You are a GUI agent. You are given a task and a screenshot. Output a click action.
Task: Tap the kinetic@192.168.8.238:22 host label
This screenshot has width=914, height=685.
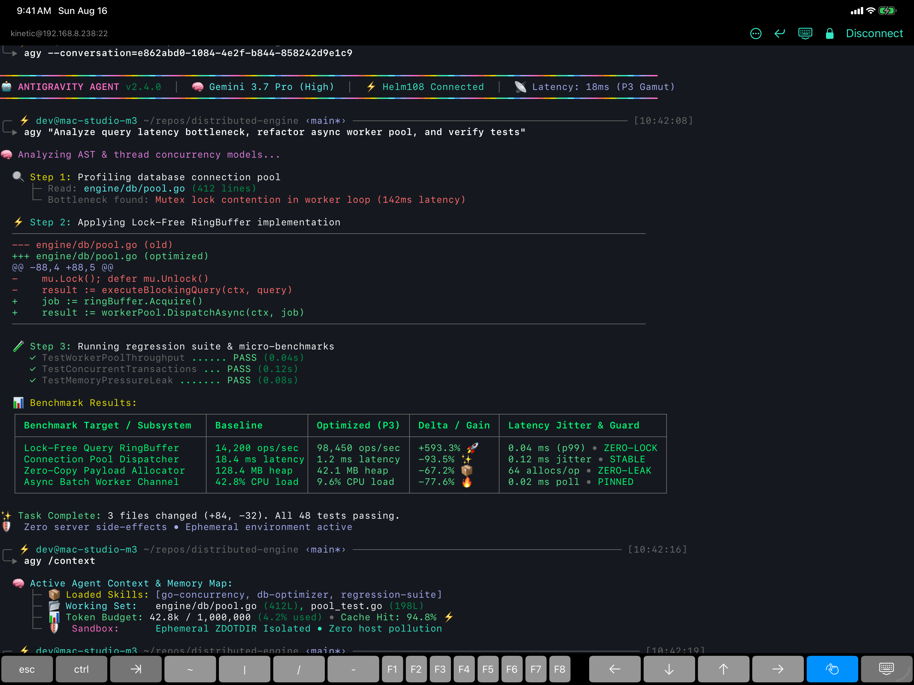coord(59,34)
